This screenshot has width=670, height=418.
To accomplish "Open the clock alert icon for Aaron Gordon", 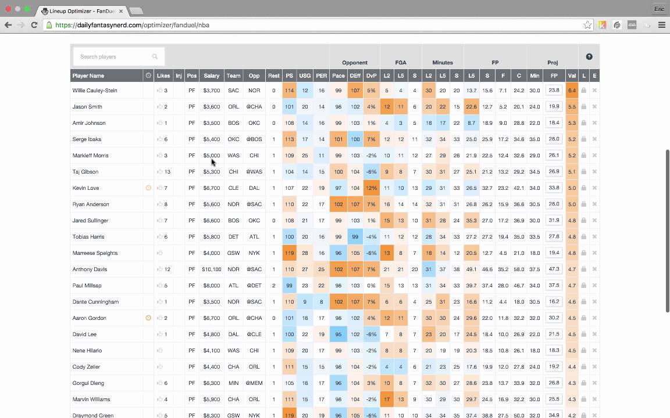I will [x=148, y=318].
